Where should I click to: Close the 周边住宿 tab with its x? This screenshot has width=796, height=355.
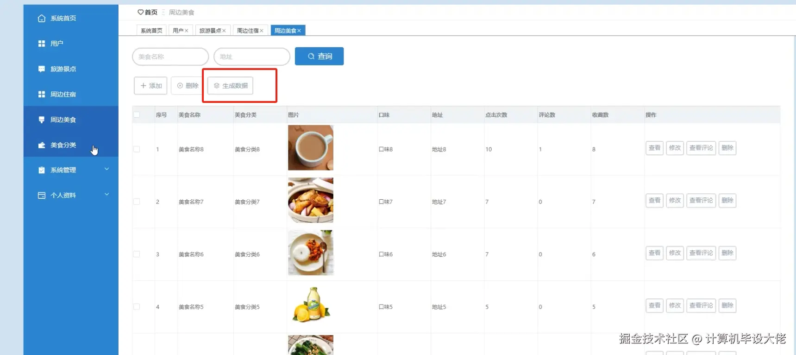pos(262,31)
